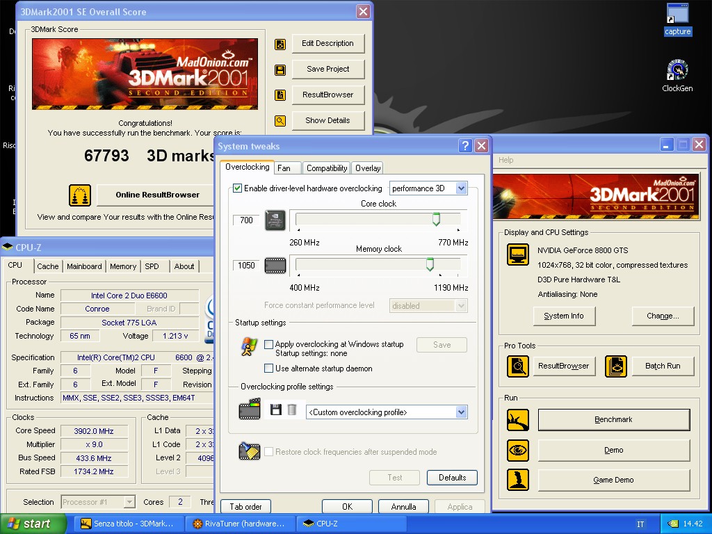The image size is (712, 534).
Task: Open the capture desktop shortcut
Action: pyautogui.click(x=677, y=19)
